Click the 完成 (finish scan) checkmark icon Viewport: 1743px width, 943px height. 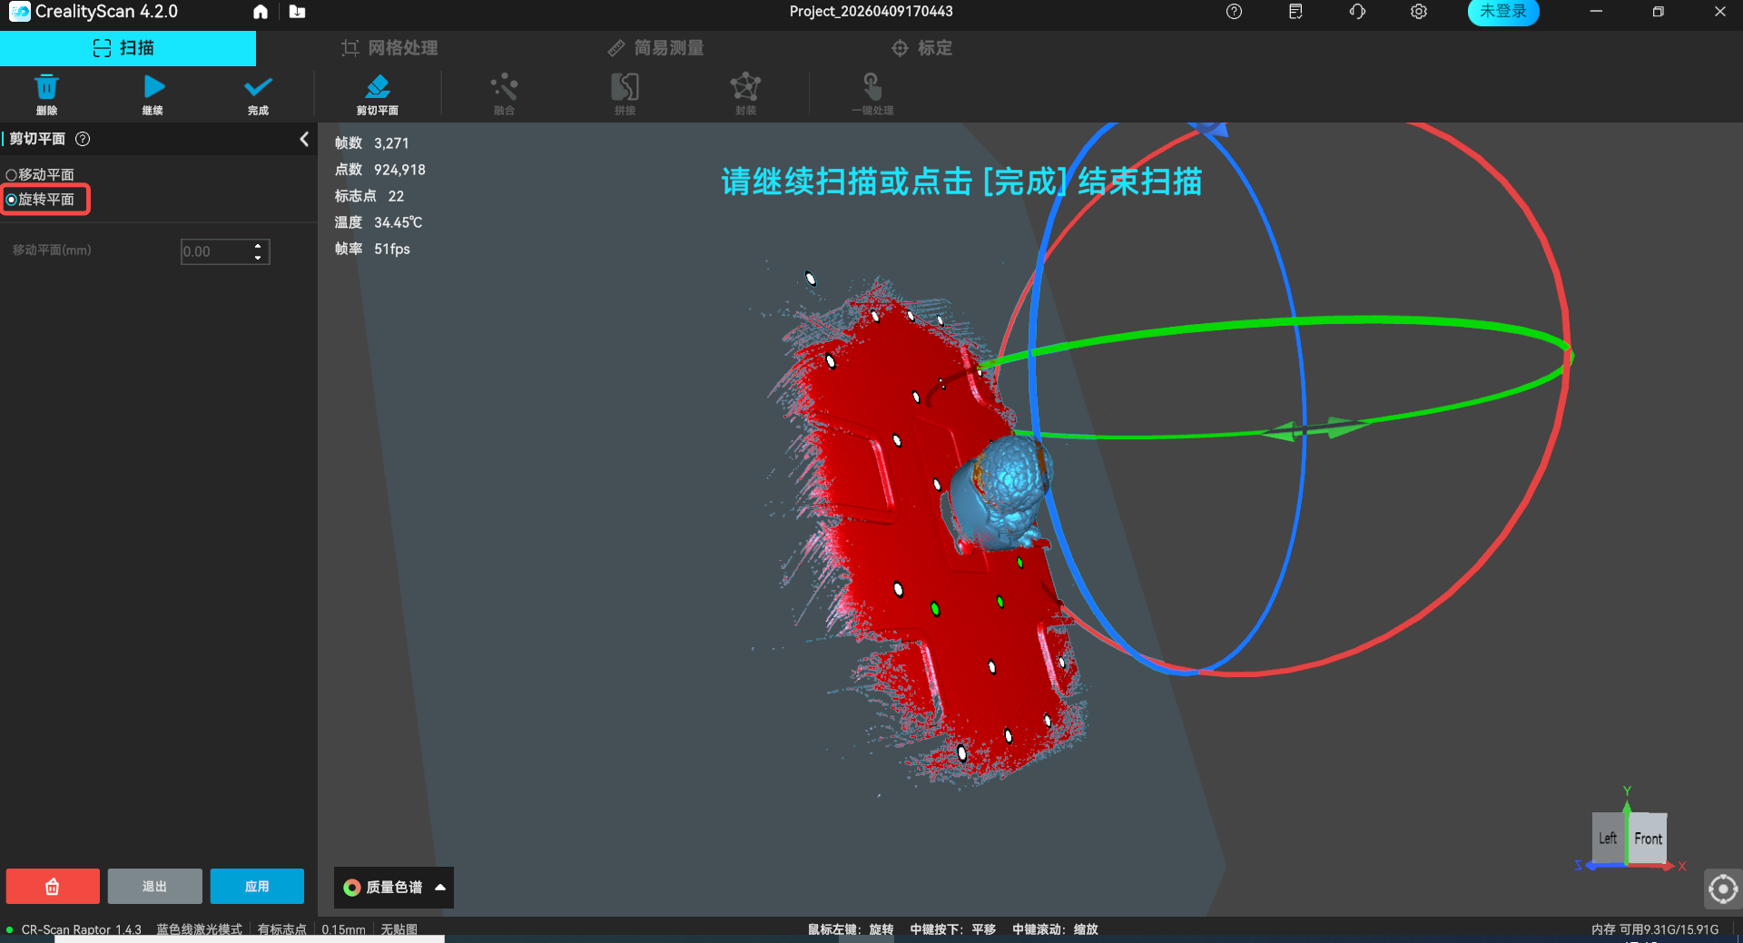click(257, 93)
